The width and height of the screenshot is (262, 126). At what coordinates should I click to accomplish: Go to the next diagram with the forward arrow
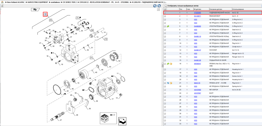coord(159,6)
